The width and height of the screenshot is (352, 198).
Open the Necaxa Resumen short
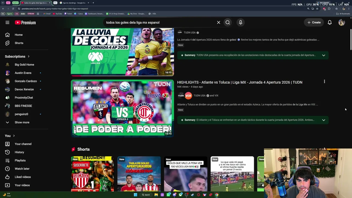tap(92, 174)
